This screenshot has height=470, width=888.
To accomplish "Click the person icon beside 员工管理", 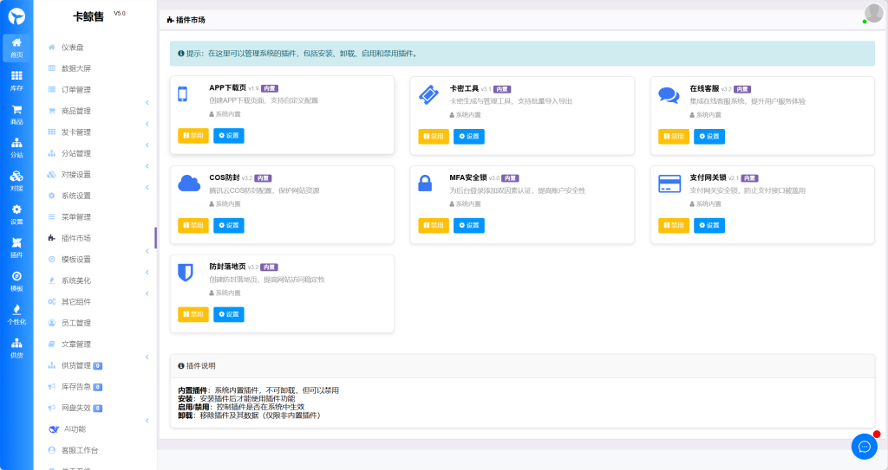I will pos(51,323).
